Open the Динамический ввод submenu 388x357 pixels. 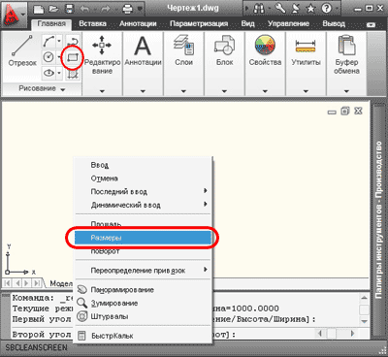click(143, 205)
